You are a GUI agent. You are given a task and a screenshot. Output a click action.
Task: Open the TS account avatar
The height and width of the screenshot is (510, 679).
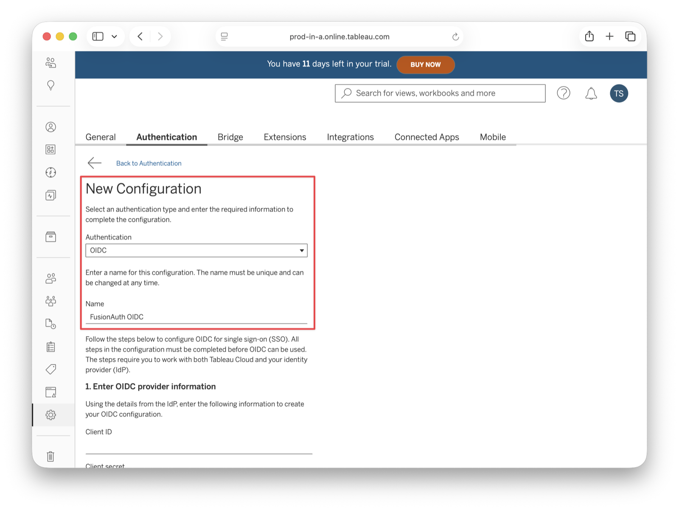[x=619, y=93]
